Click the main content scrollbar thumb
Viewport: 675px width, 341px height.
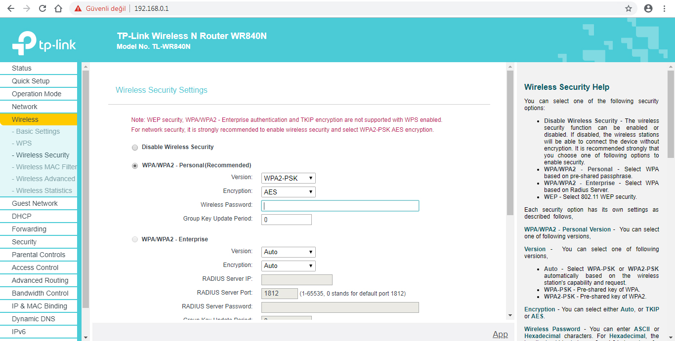pyautogui.click(x=510, y=143)
